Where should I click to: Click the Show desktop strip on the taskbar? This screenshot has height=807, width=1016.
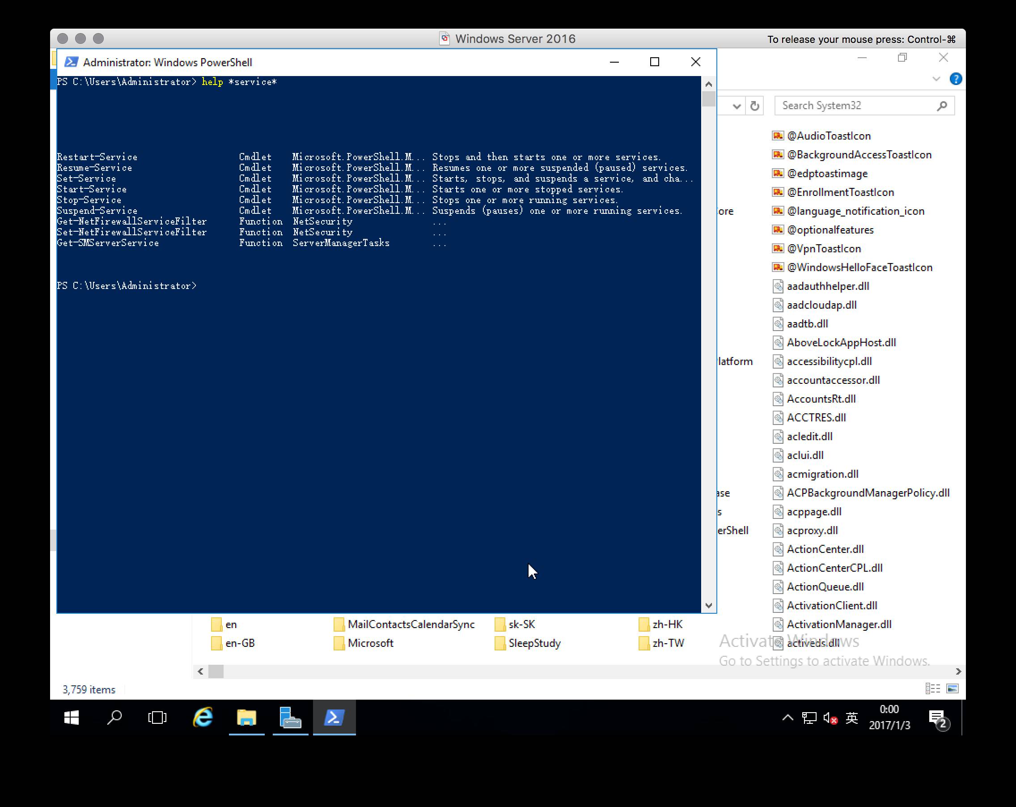coord(963,718)
